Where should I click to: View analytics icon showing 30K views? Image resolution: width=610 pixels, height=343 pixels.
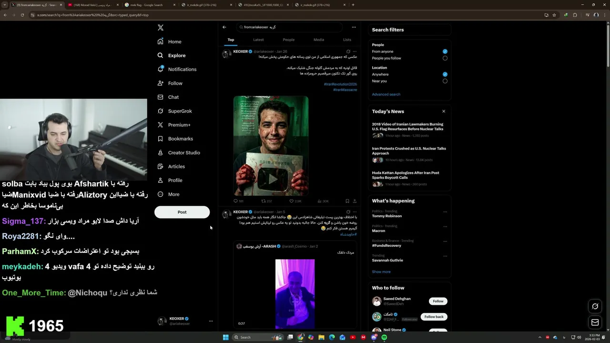[320, 201]
